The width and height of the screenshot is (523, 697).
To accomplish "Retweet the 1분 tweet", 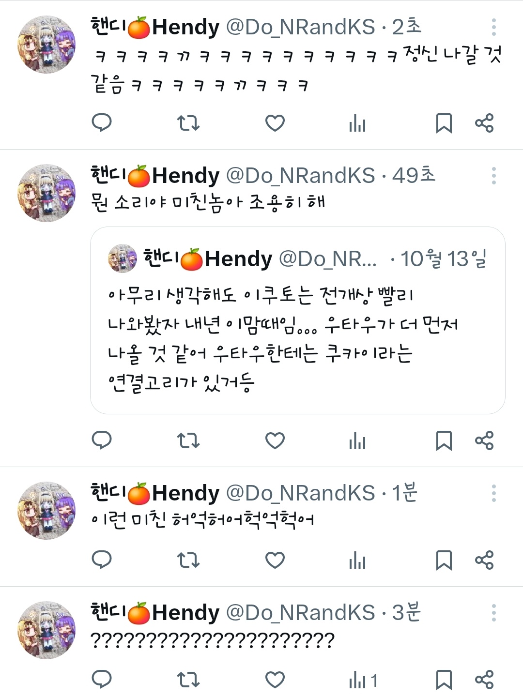I will tap(188, 560).
